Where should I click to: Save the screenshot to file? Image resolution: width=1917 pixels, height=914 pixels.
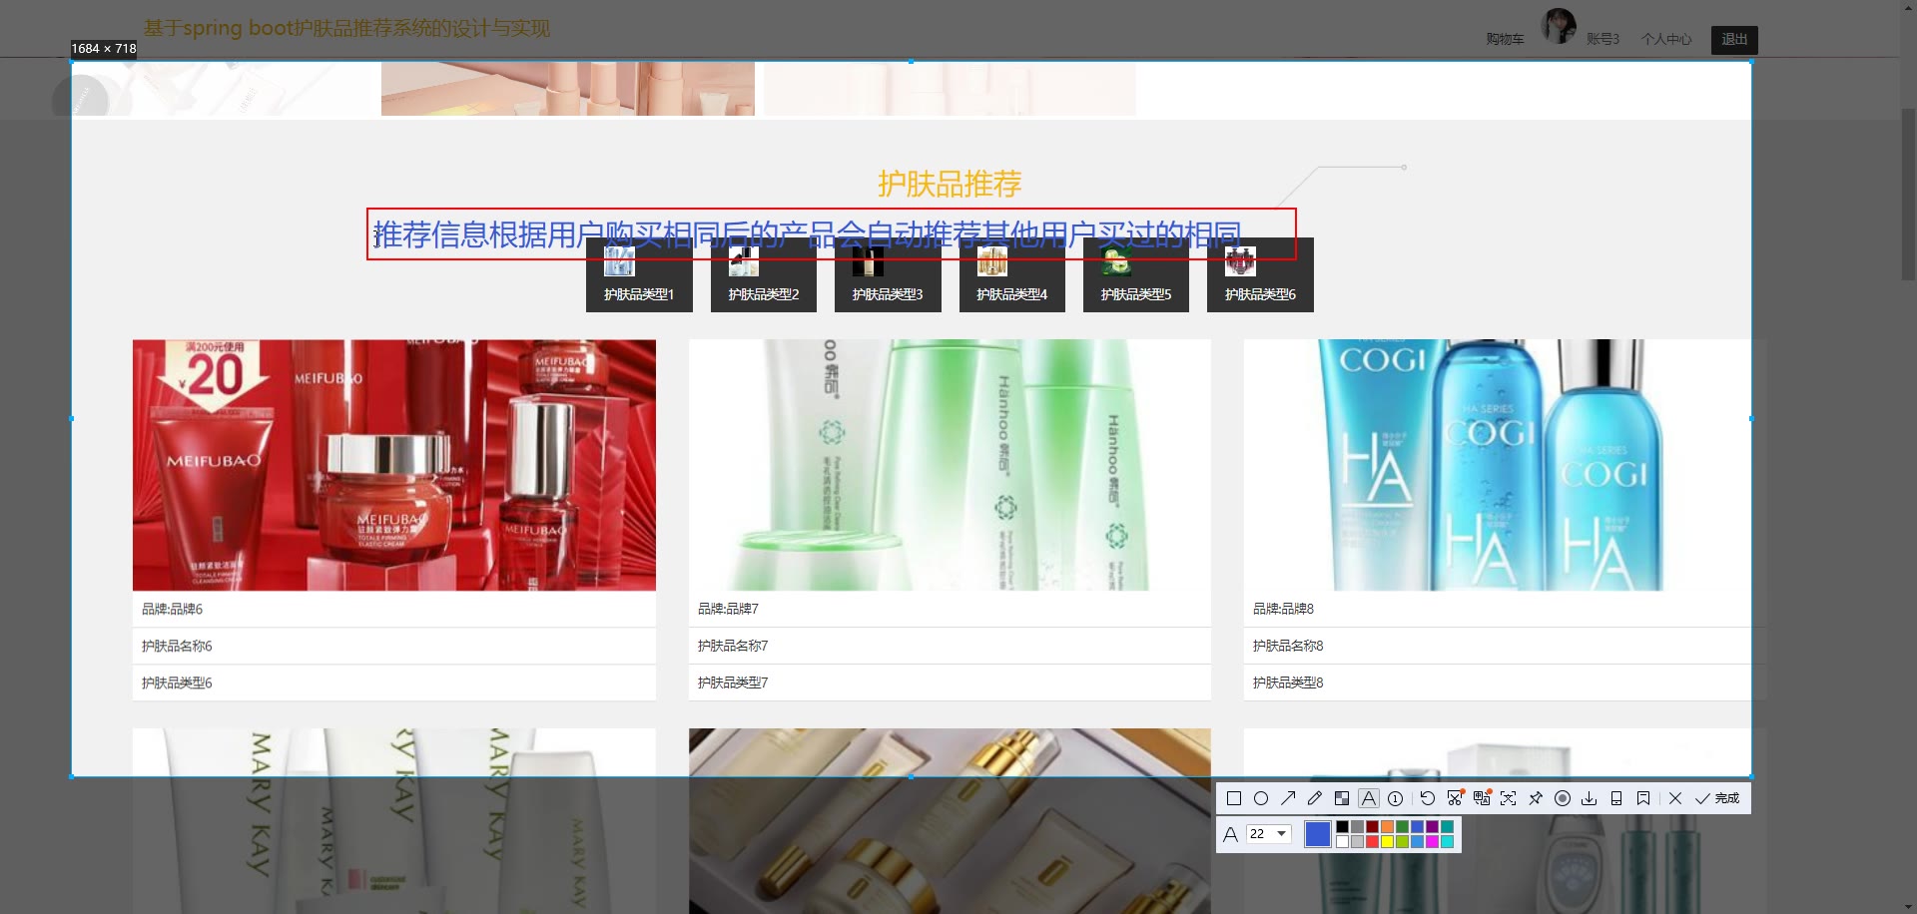1590,798
